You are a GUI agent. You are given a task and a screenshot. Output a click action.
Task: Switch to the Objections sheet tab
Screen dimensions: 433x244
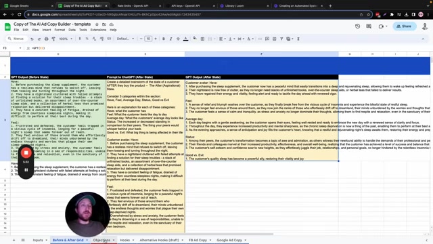tap(101, 240)
